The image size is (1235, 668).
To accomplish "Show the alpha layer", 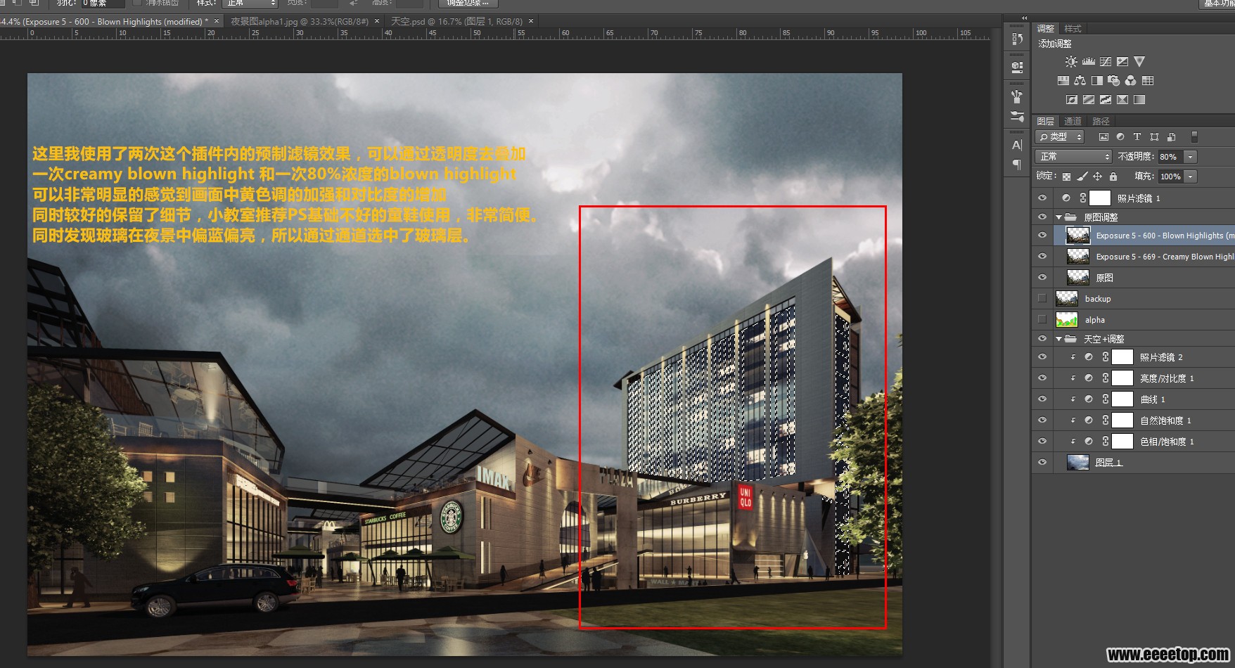I will tap(1042, 320).
